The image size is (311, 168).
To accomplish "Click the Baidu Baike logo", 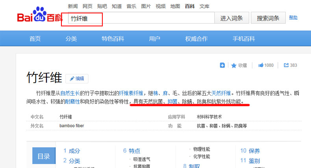I will coord(40,15).
